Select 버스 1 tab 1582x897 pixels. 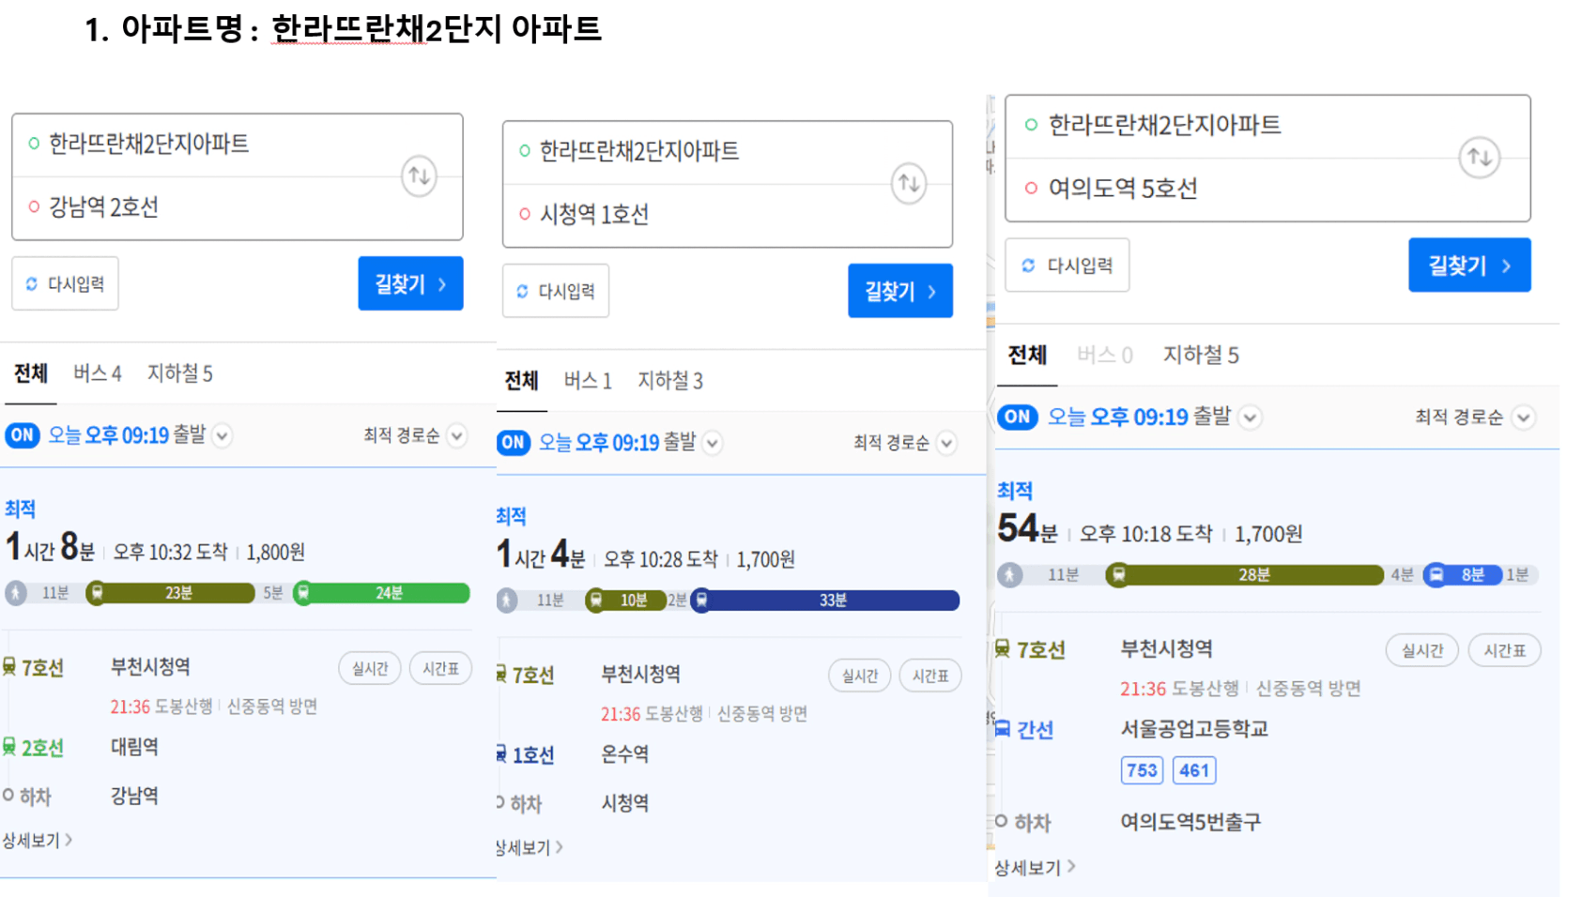(x=588, y=381)
